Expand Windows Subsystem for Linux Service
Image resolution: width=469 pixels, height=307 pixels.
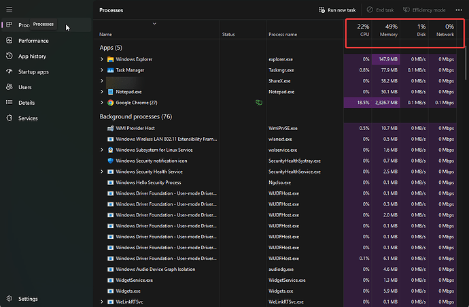pyautogui.click(x=102, y=150)
